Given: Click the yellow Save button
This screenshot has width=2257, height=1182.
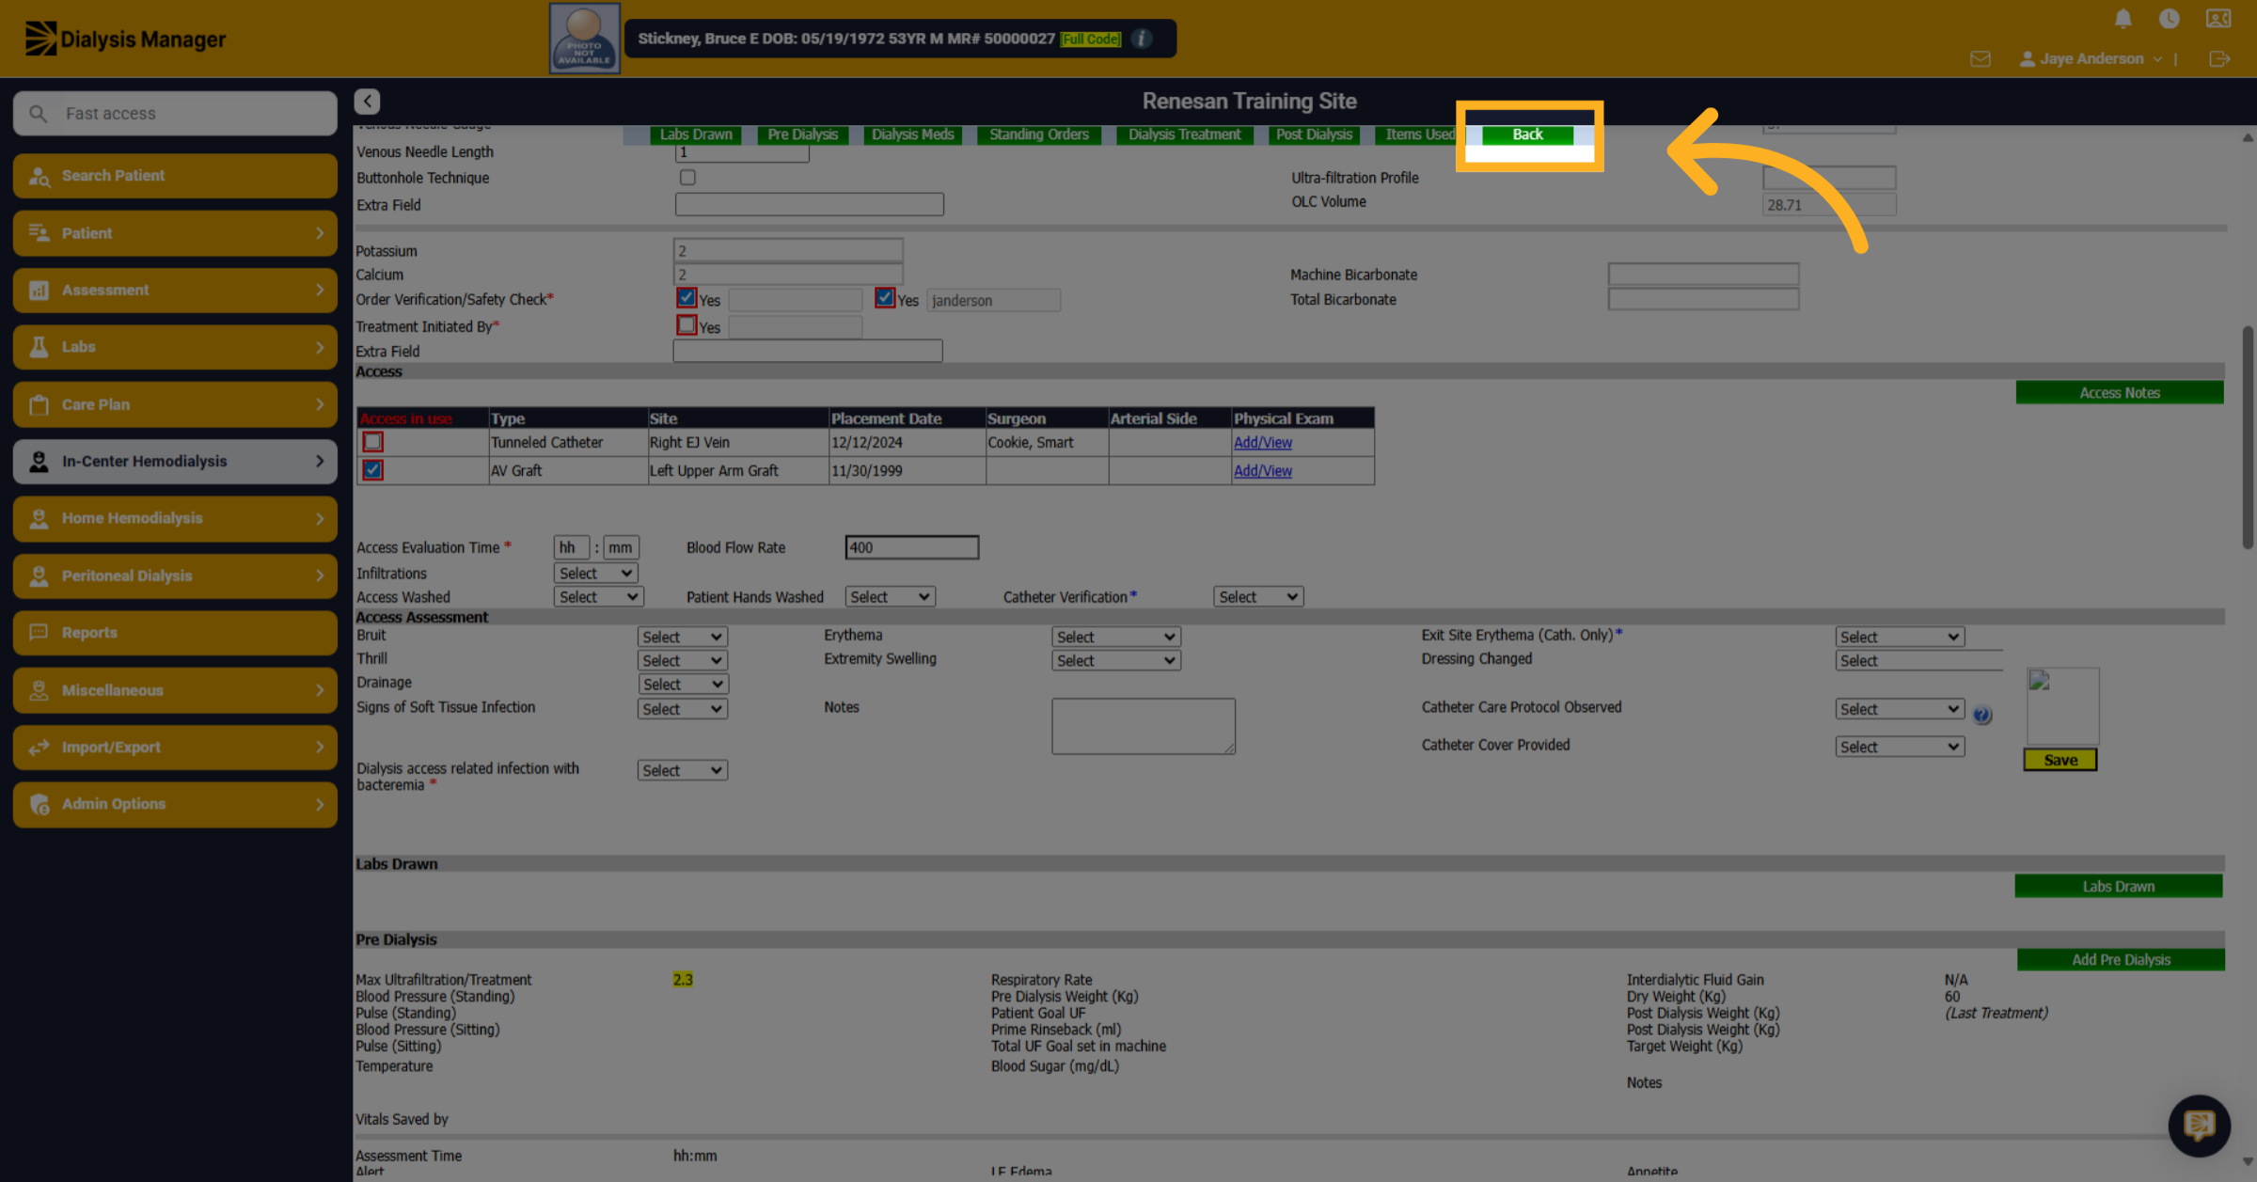Looking at the screenshot, I should tap(2060, 761).
